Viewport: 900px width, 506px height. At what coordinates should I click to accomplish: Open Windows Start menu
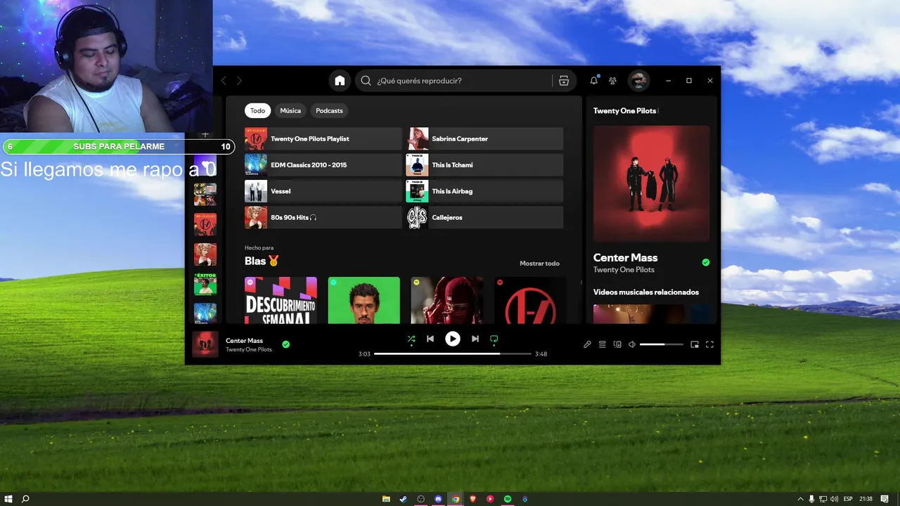pyautogui.click(x=8, y=499)
